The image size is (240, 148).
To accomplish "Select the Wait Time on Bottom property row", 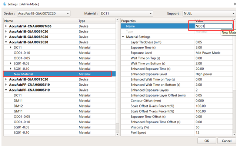I will coord(177,63).
